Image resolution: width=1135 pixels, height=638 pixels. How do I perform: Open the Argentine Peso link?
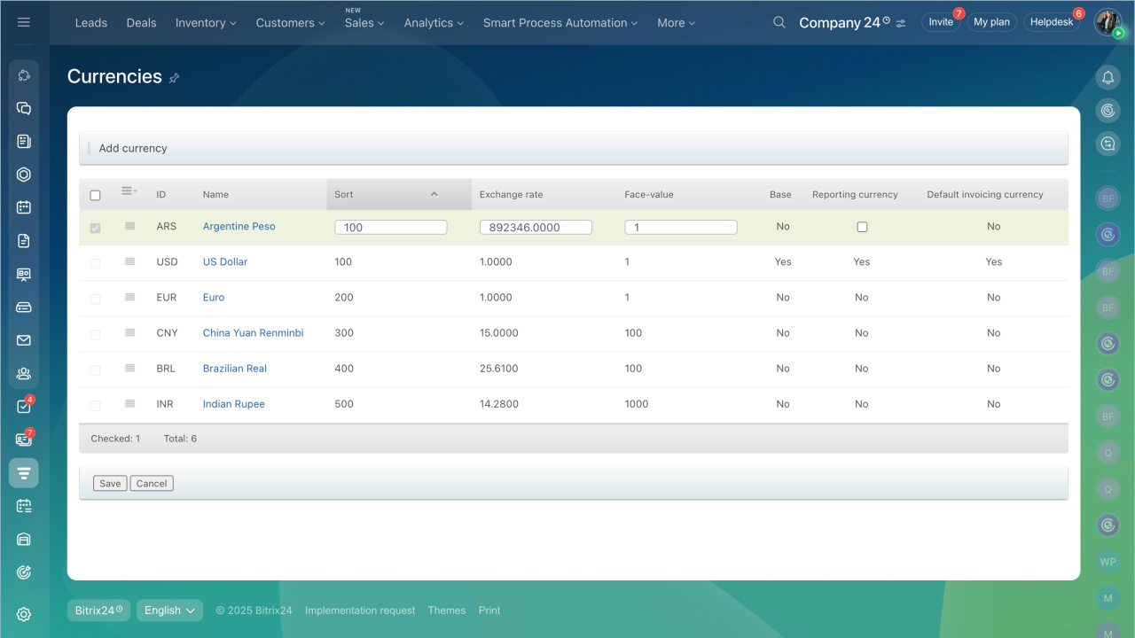(239, 226)
